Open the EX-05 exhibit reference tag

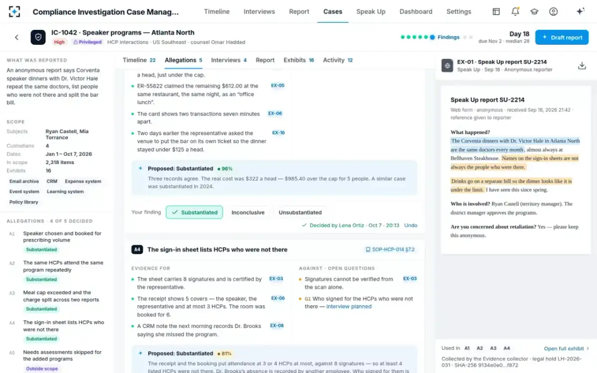pos(278,86)
